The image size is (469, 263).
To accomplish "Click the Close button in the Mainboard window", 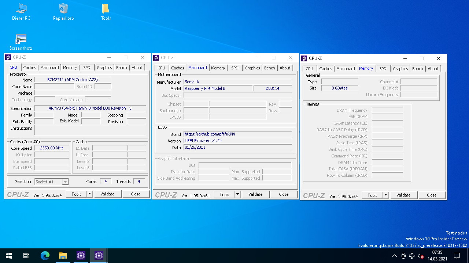I will pos(284,194).
